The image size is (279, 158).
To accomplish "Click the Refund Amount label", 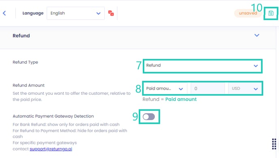I will tap(28, 85).
